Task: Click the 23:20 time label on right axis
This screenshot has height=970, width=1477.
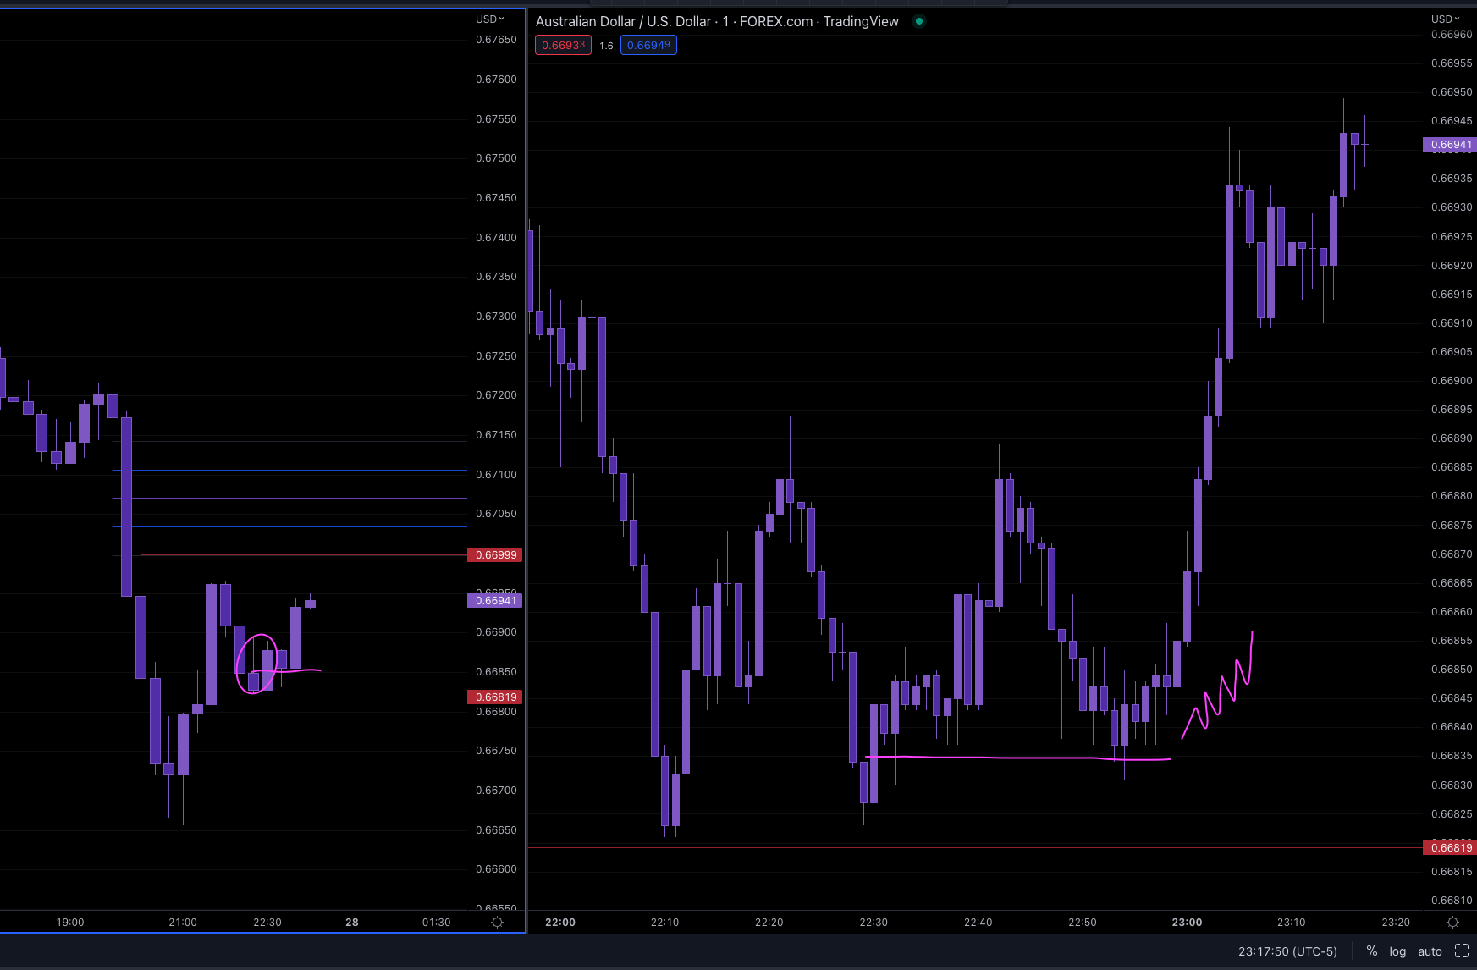Action: point(1396,923)
